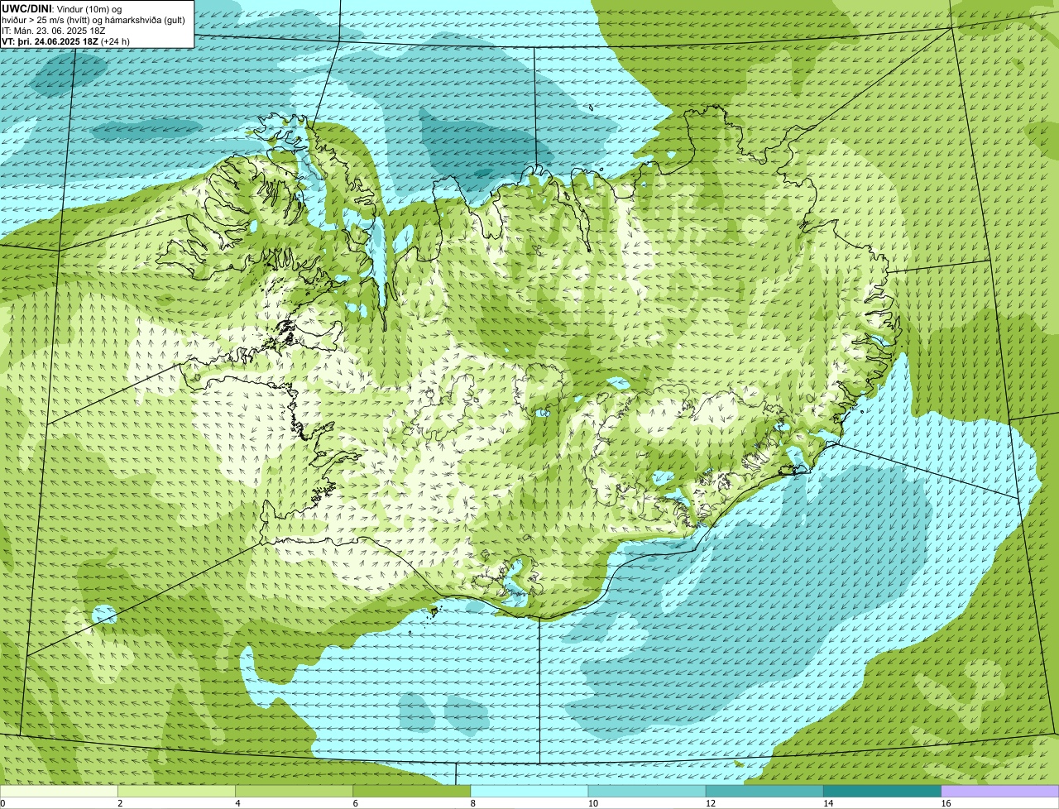Click the legend scale label "8"
The height and width of the screenshot is (809, 1059).
pyautogui.click(x=472, y=803)
